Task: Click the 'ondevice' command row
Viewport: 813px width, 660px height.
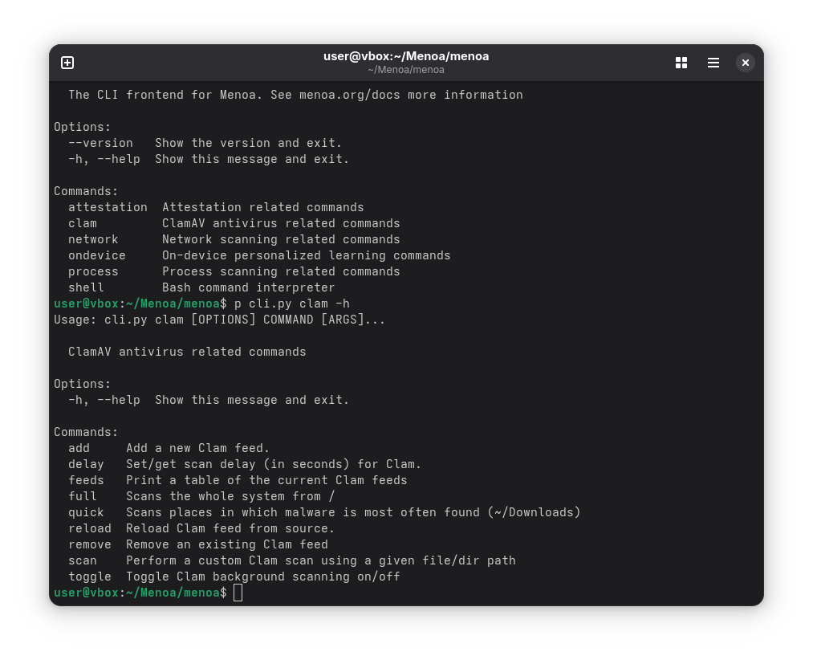Action: 259,256
